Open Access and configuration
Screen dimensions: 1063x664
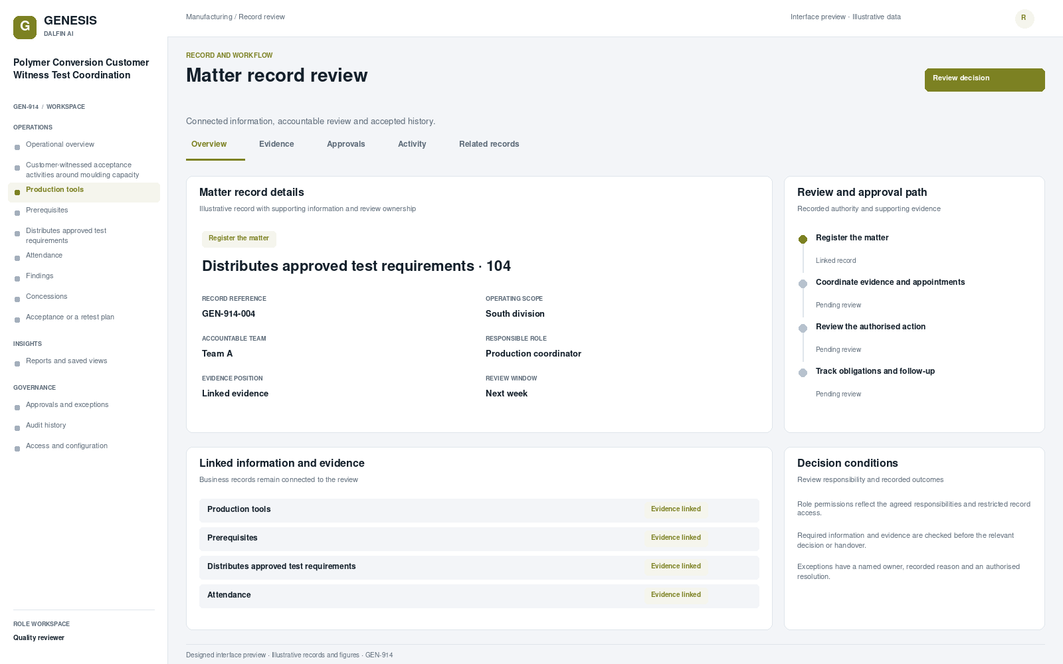84,446
